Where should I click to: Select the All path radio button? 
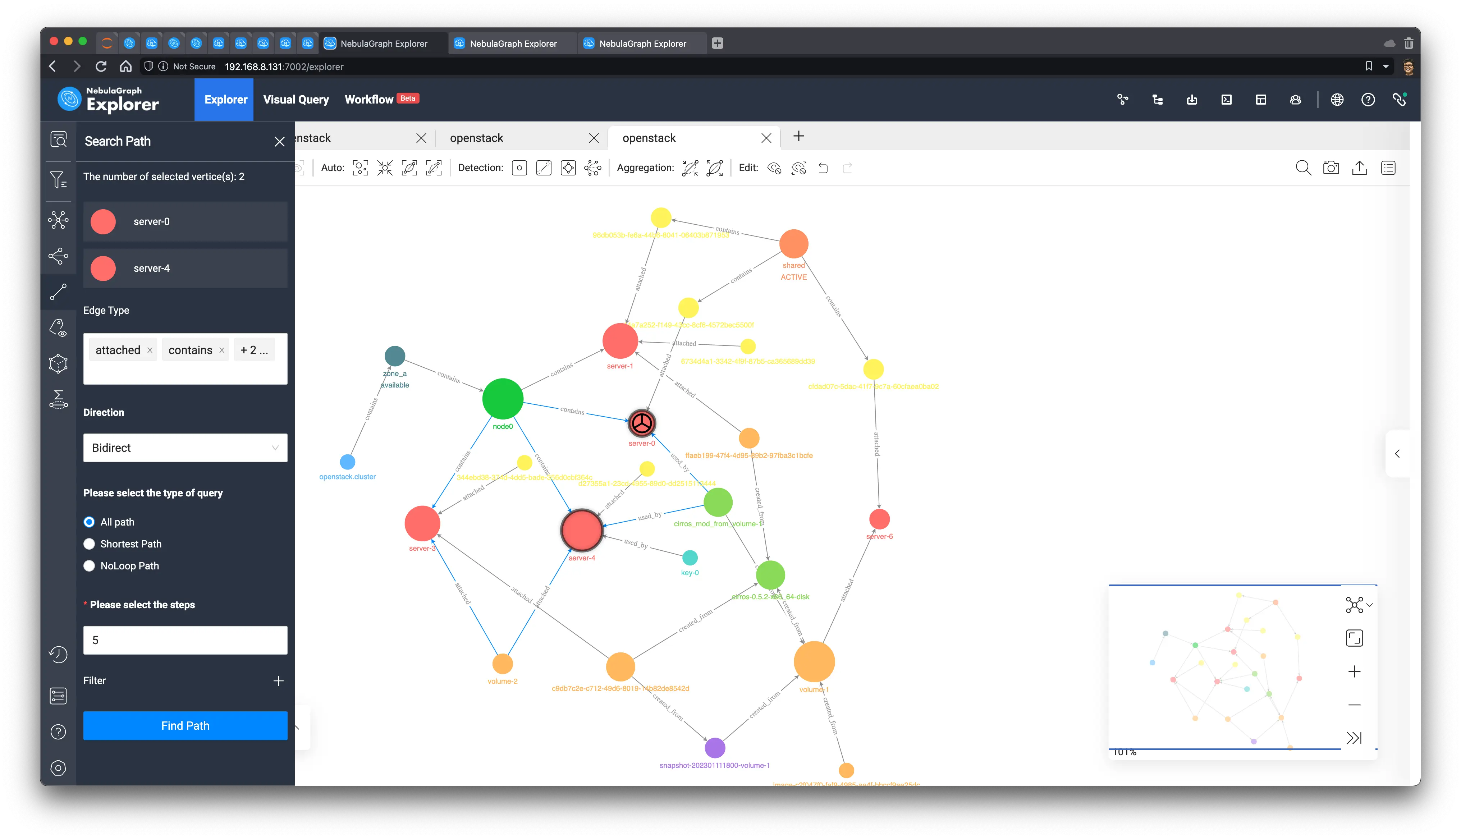click(89, 522)
